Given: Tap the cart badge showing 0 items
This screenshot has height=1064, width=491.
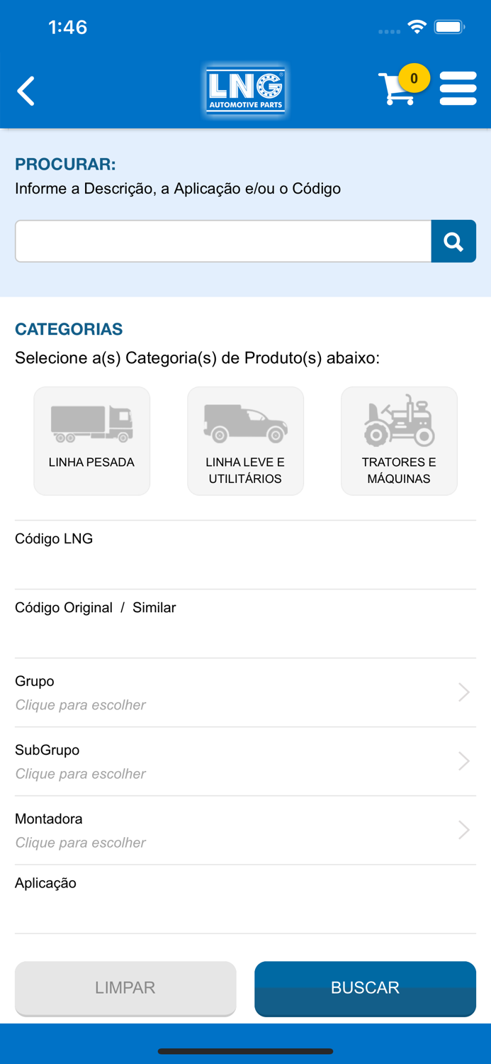Looking at the screenshot, I should pos(415,79).
